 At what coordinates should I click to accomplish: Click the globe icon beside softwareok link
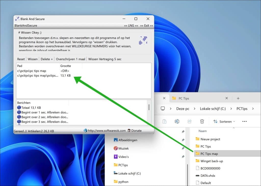click(x=85, y=131)
